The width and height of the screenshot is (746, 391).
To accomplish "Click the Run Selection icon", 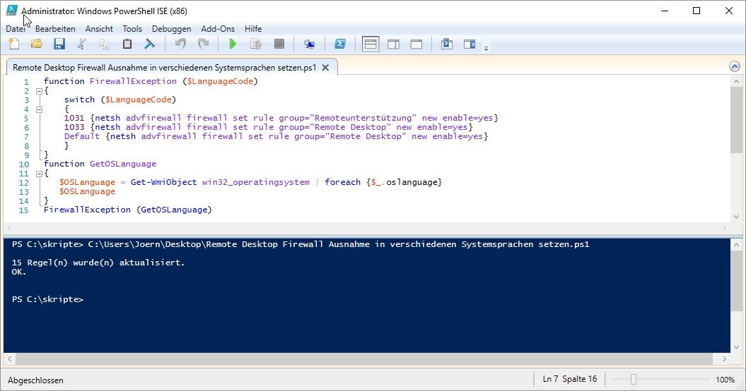I will pos(256,44).
